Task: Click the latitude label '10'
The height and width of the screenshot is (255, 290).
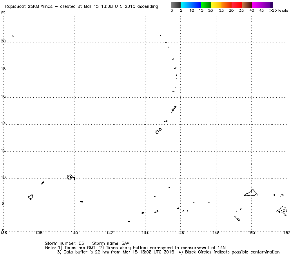Action: pyautogui.click(x=3, y=177)
